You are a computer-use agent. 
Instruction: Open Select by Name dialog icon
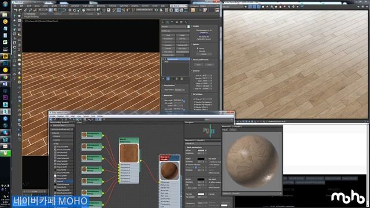coord(55,10)
